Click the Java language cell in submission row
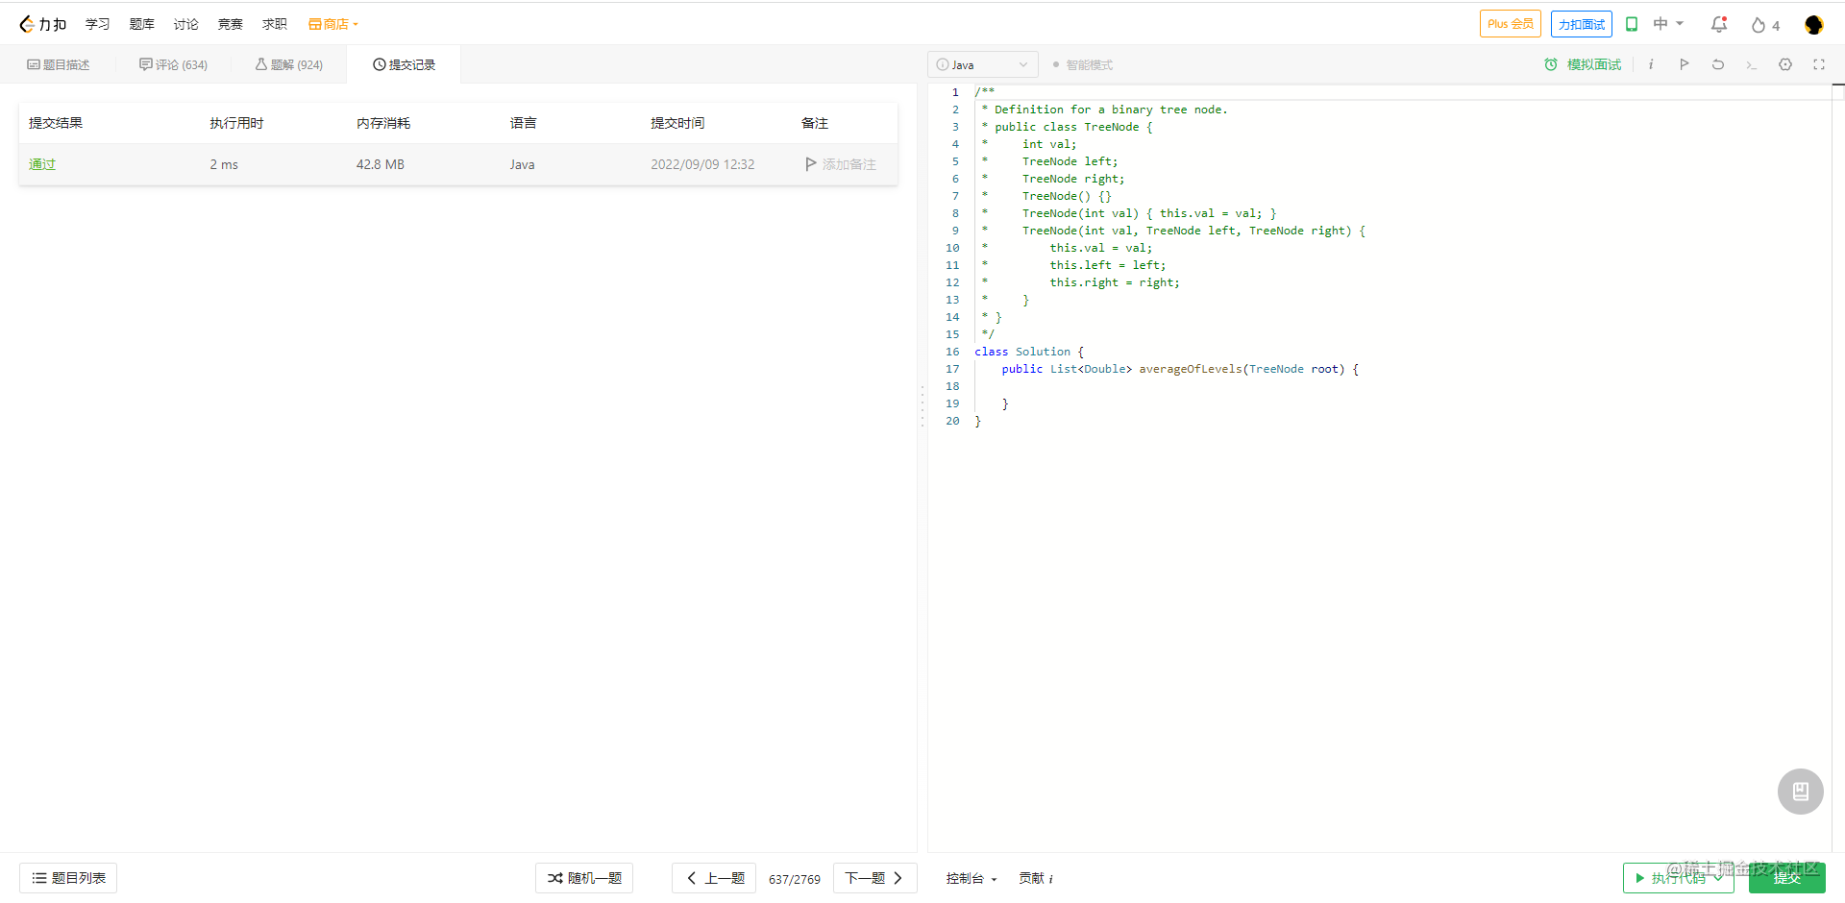 click(522, 164)
